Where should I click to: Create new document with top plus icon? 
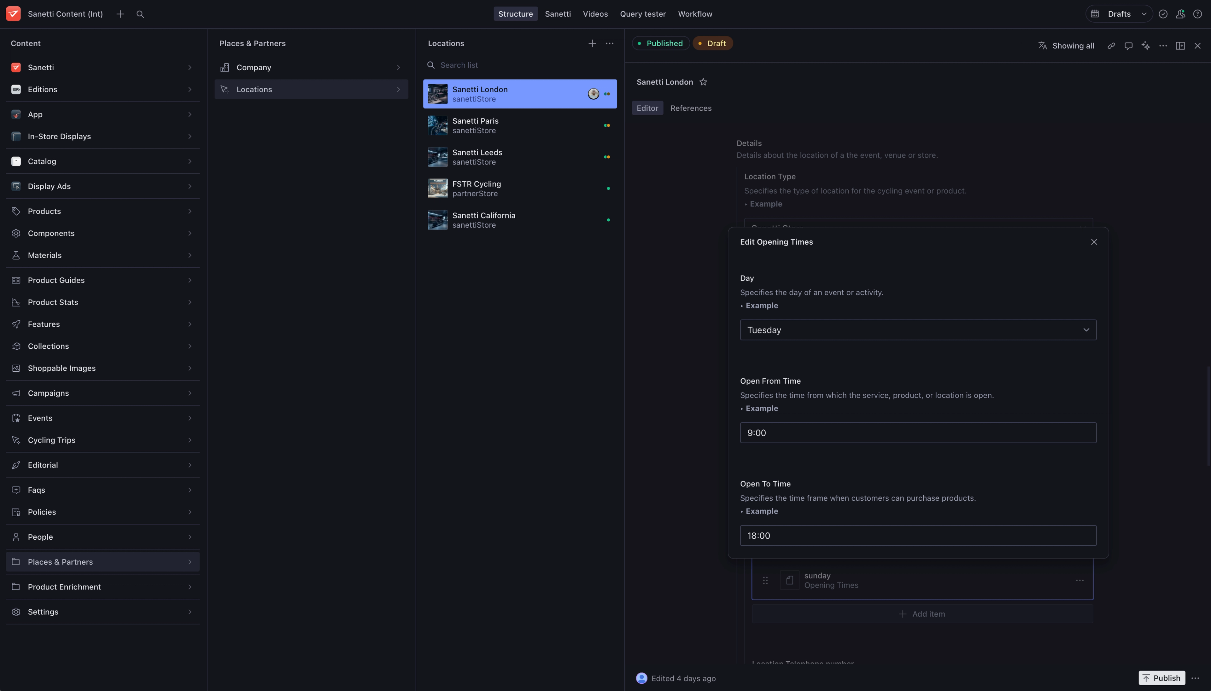[120, 14]
